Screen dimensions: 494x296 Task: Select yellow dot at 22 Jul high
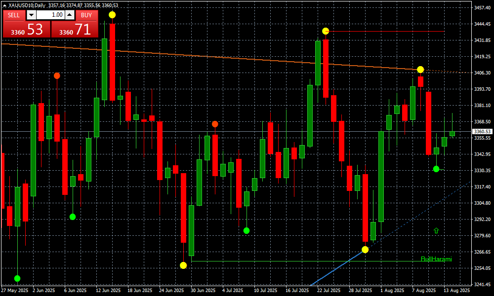(325, 31)
